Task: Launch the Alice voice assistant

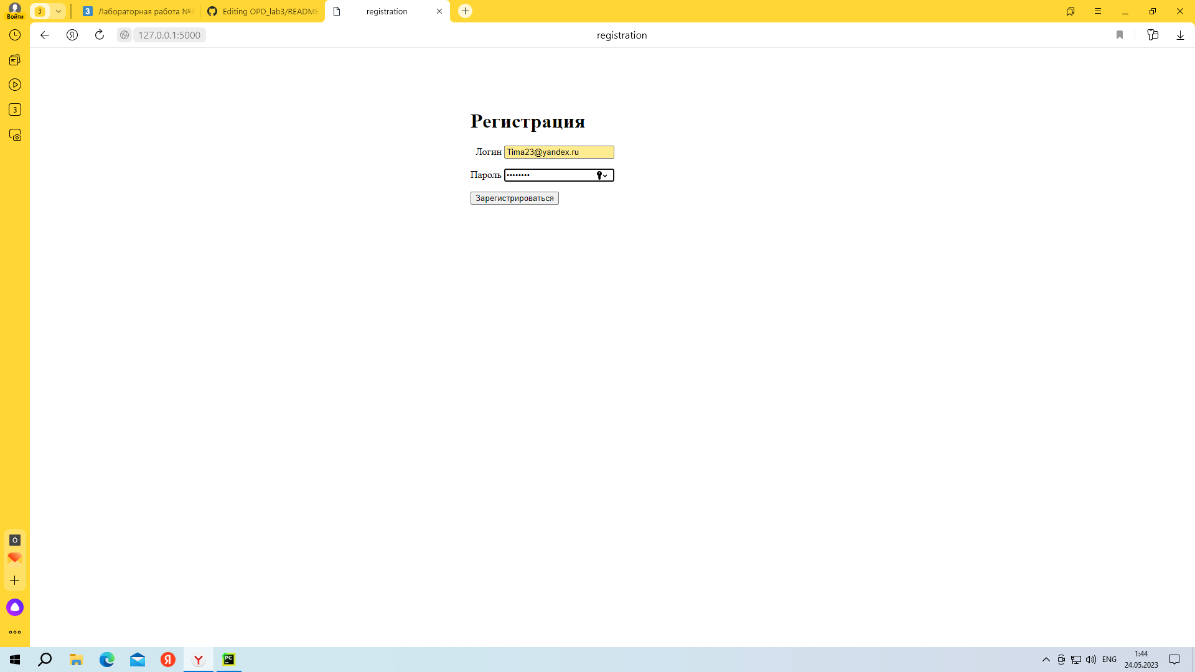Action: point(15,607)
